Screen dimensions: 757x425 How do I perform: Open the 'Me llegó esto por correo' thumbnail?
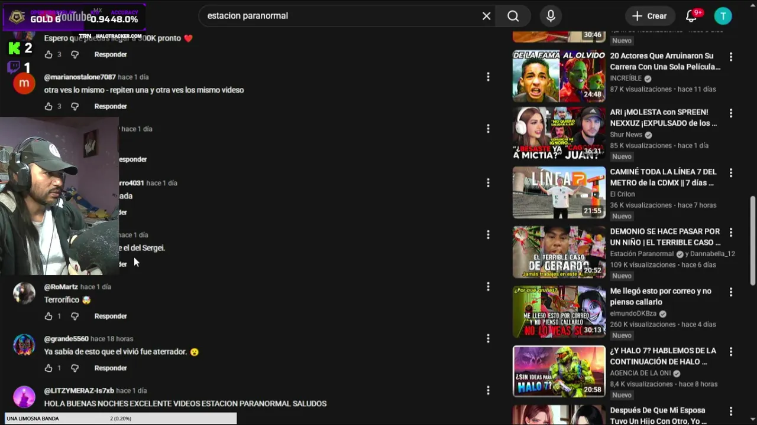point(559,312)
